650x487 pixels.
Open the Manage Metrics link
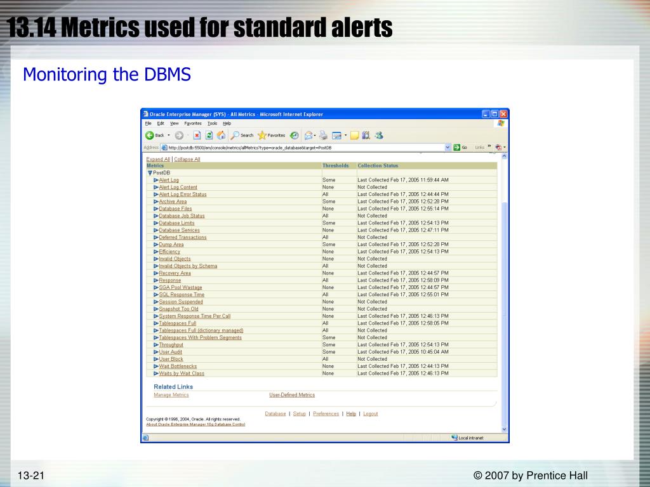coord(171,395)
